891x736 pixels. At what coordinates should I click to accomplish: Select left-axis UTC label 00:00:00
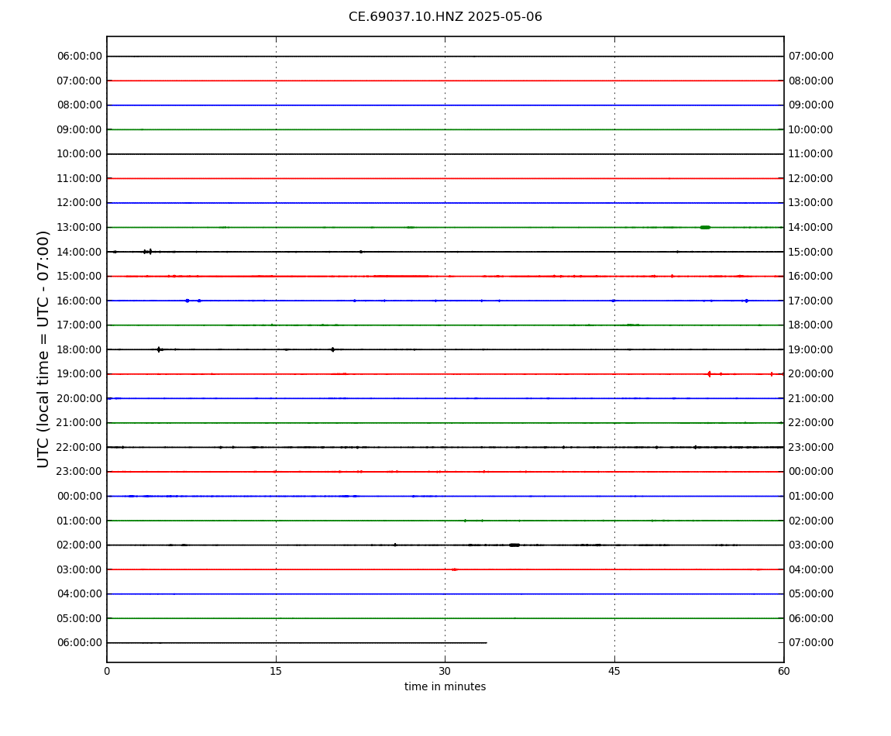(80, 496)
